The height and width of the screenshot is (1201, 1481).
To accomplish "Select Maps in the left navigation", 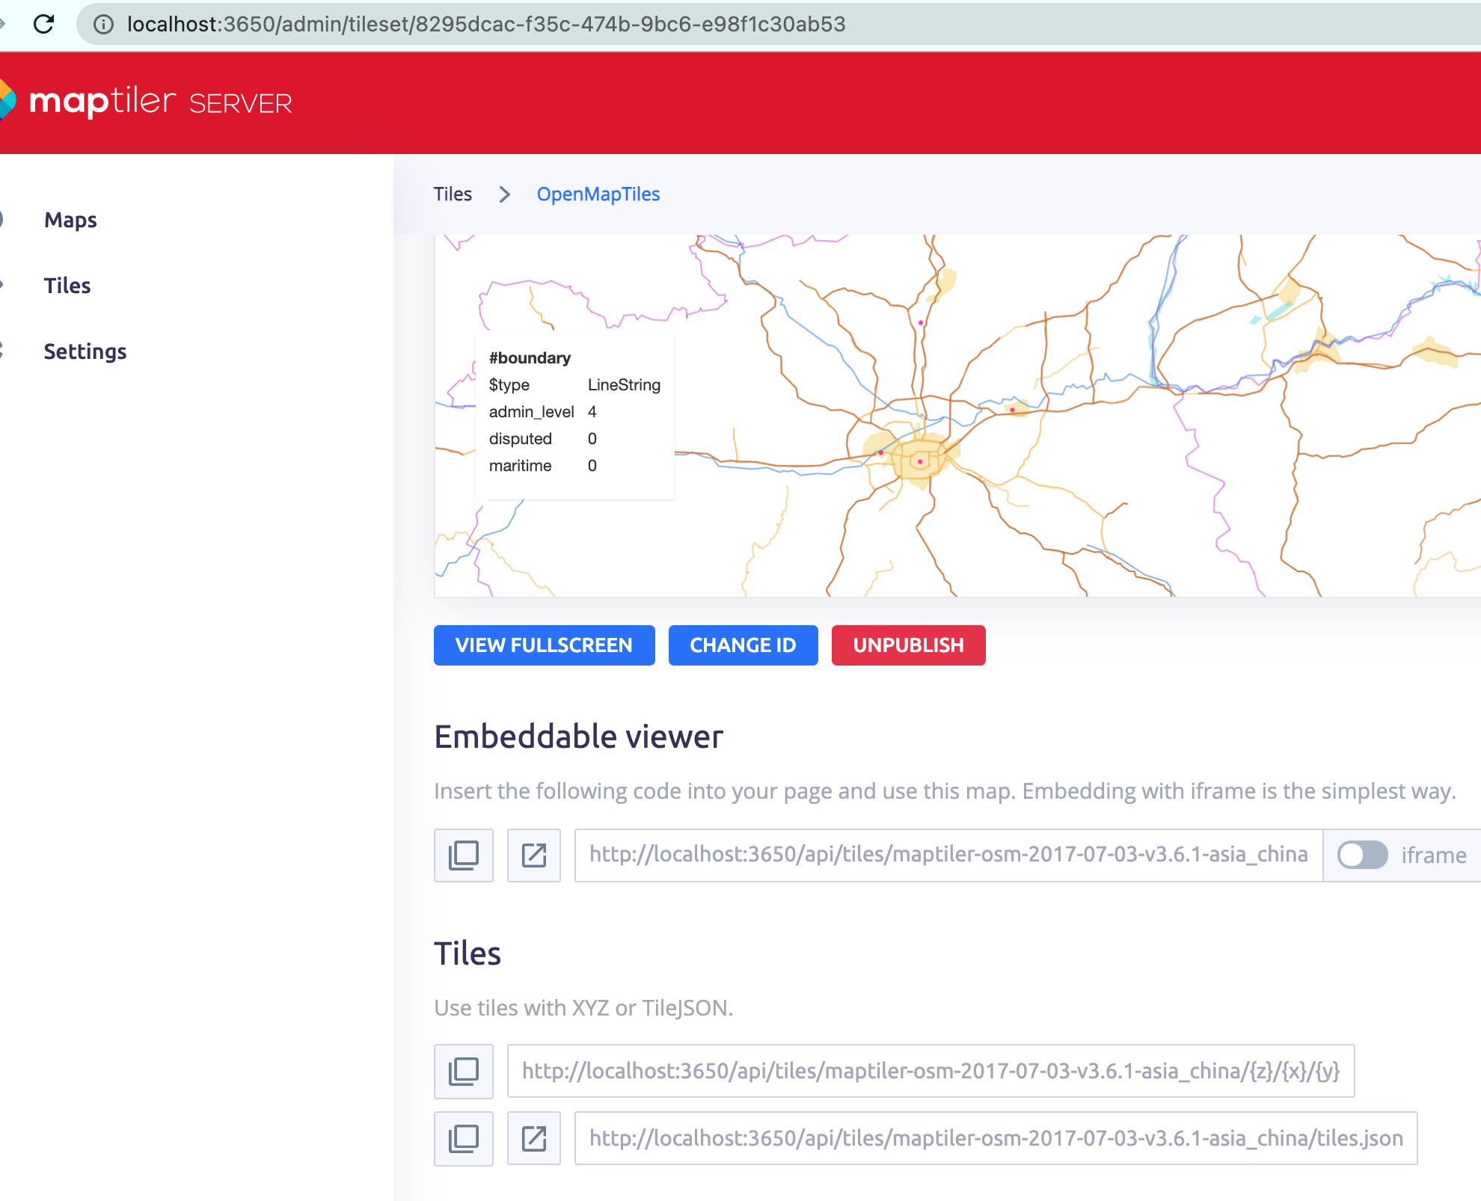I will click(70, 219).
